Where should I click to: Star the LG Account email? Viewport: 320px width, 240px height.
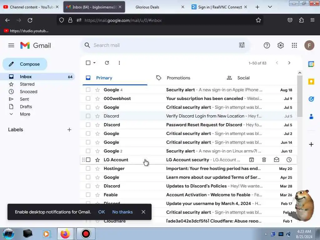[x=97, y=160]
